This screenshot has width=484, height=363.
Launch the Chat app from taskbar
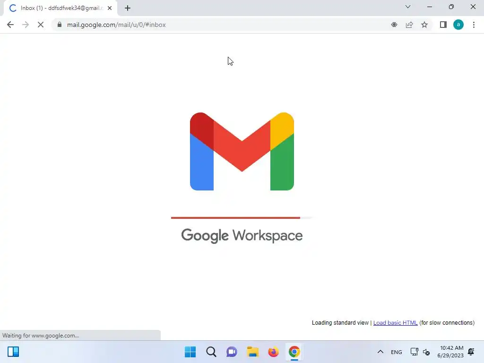pyautogui.click(x=232, y=352)
